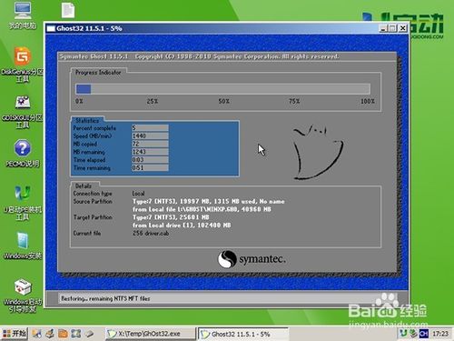
Task: Open the PECMD说明 help icon
Action: [x=23, y=154]
